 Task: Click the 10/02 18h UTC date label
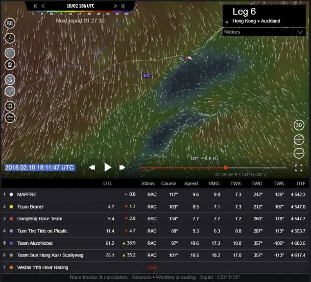click(80, 6)
